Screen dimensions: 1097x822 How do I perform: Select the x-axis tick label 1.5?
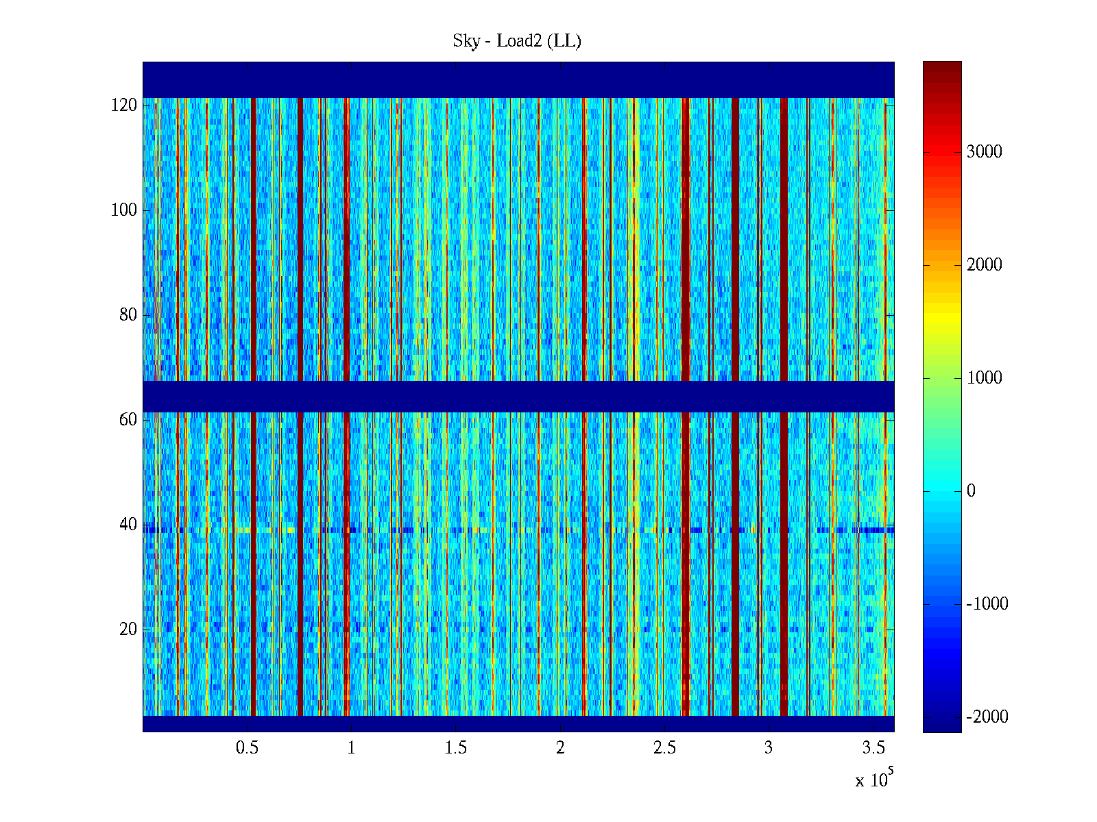[x=456, y=748]
